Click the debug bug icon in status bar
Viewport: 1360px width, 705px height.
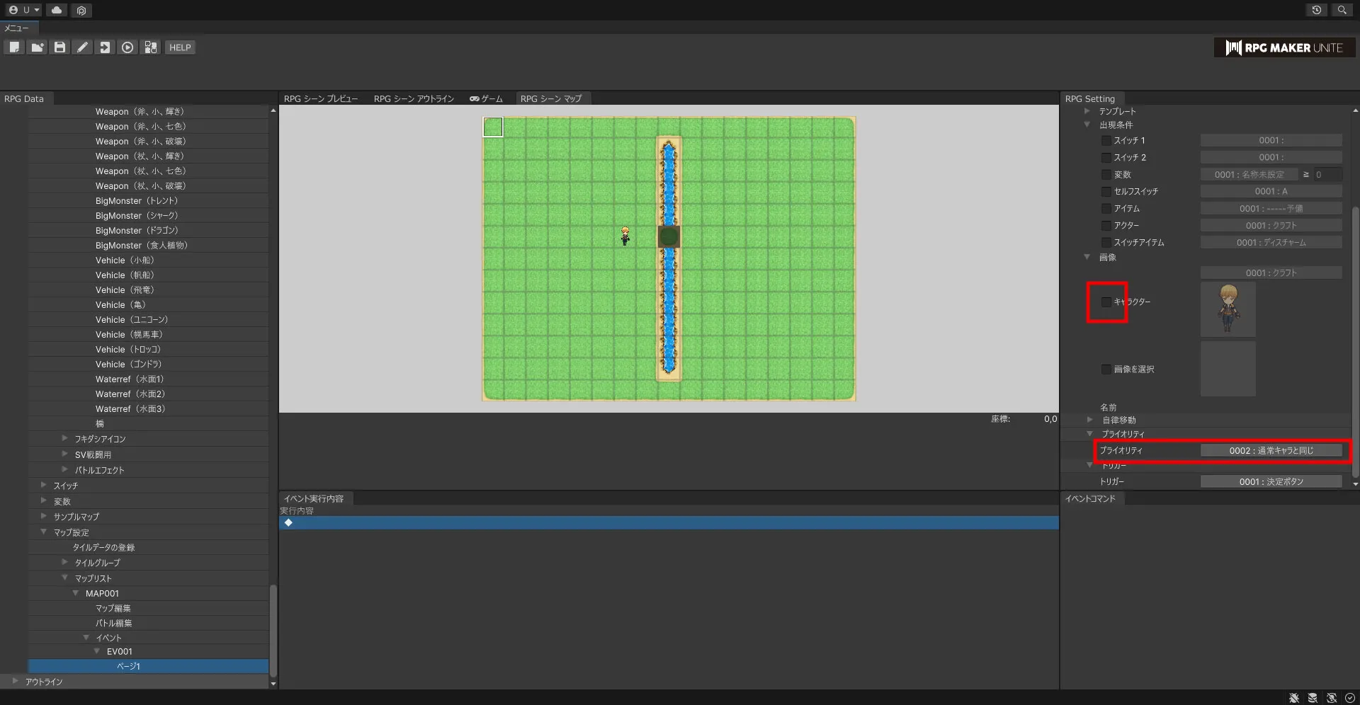pyautogui.click(x=1294, y=698)
